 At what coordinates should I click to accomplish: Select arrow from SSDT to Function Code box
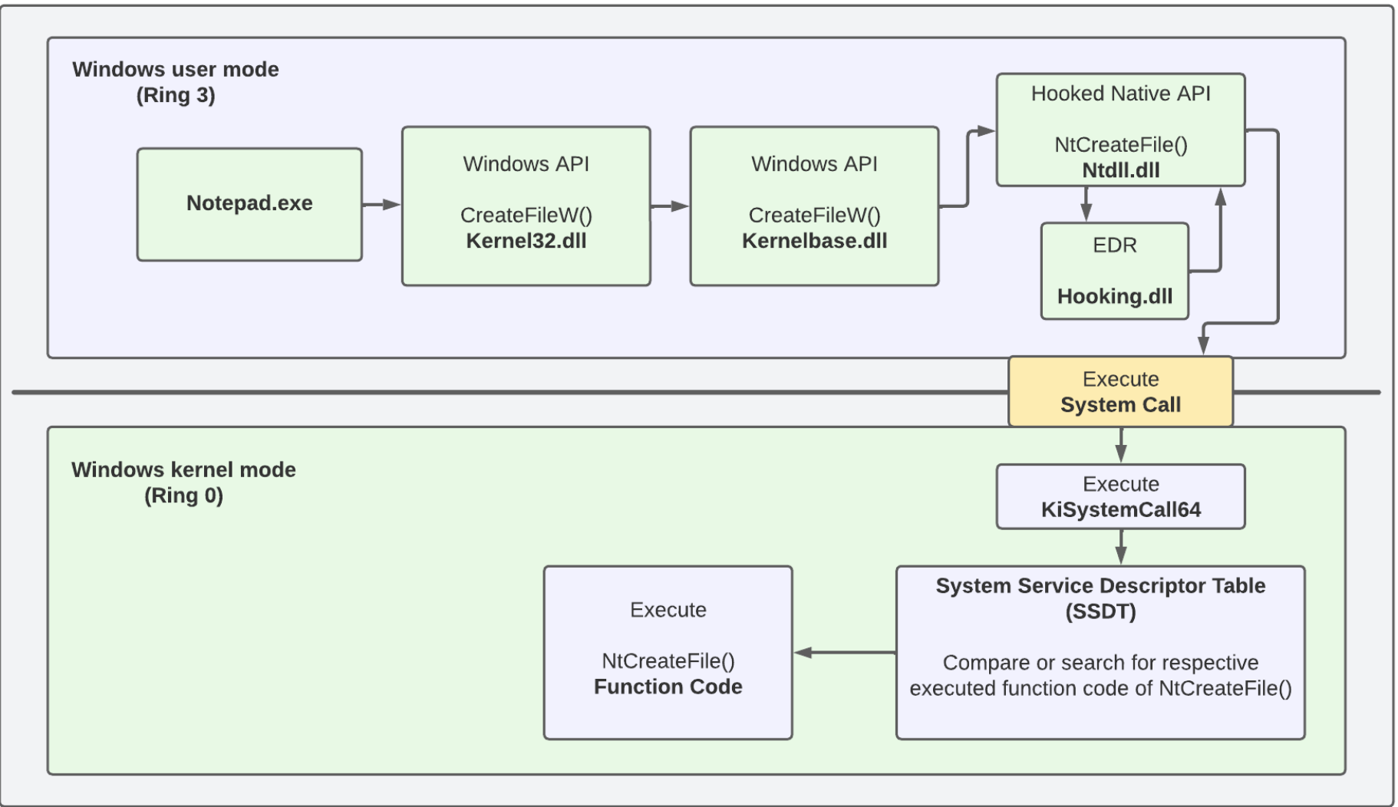click(844, 653)
